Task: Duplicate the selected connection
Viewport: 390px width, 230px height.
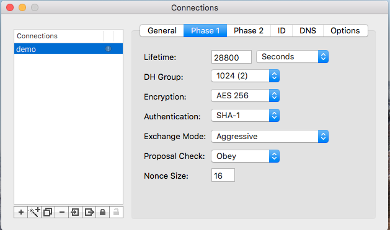Action: coord(48,212)
